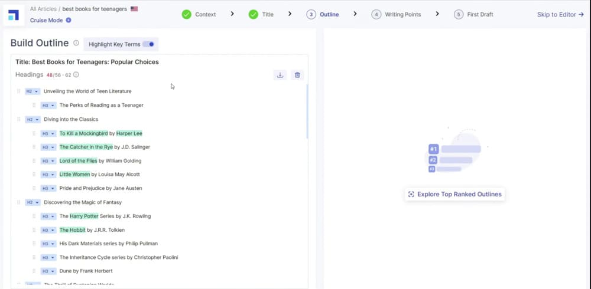Click the Cruise Mode label
Image resolution: width=591 pixels, height=289 pixels.
(46, 20)
